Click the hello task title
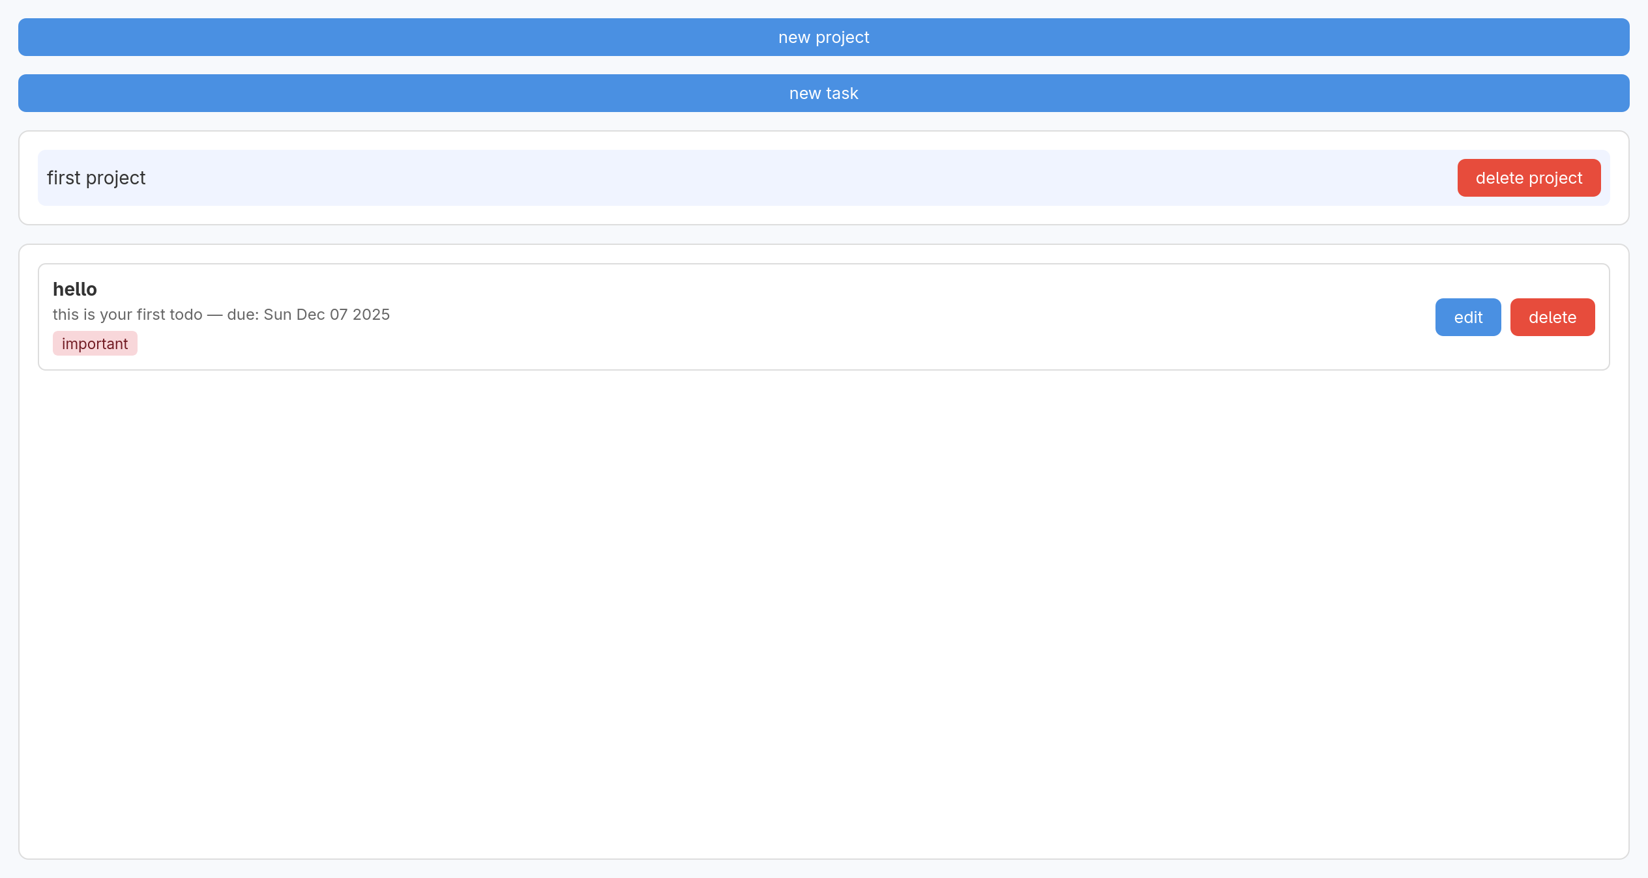Image resolution: width=1648 pixels, height=878 pixels. (x=75, y=289)
